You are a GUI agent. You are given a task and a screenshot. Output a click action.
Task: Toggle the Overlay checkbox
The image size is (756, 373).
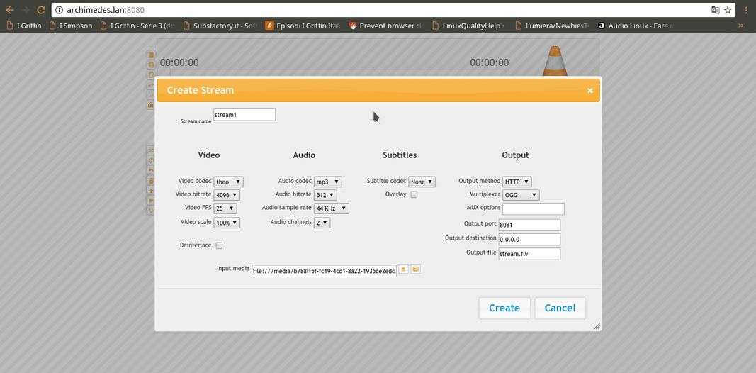414,195
